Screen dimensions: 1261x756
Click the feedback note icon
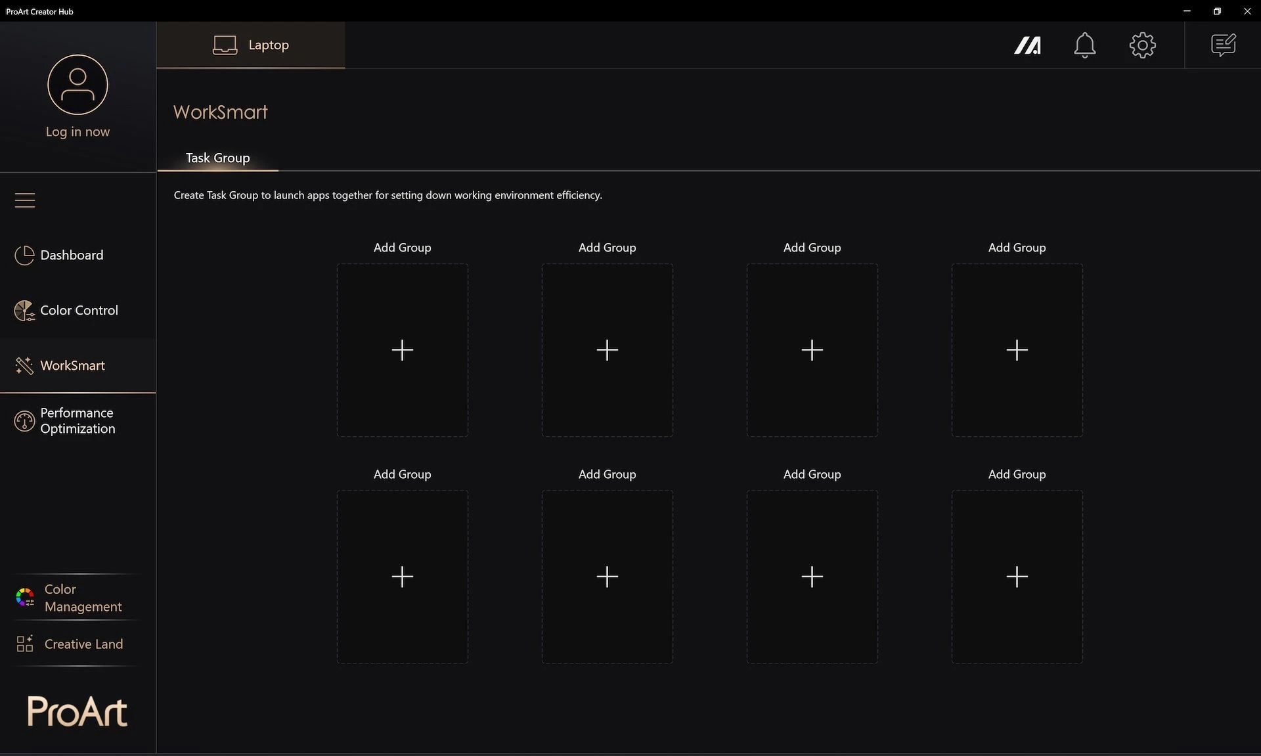[1223, 45]
